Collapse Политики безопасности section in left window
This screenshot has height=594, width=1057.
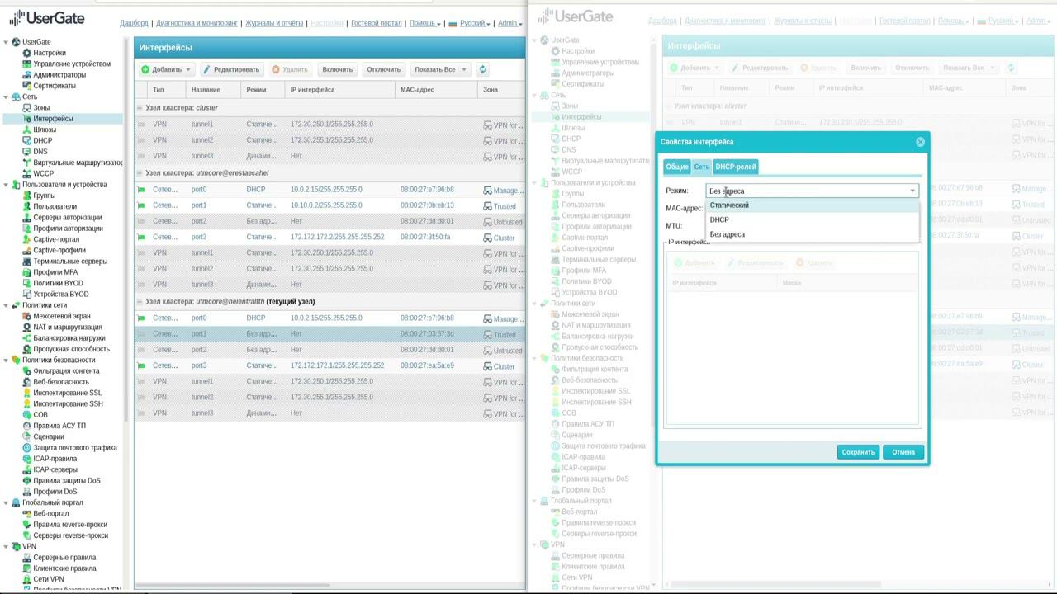(6, 360)
